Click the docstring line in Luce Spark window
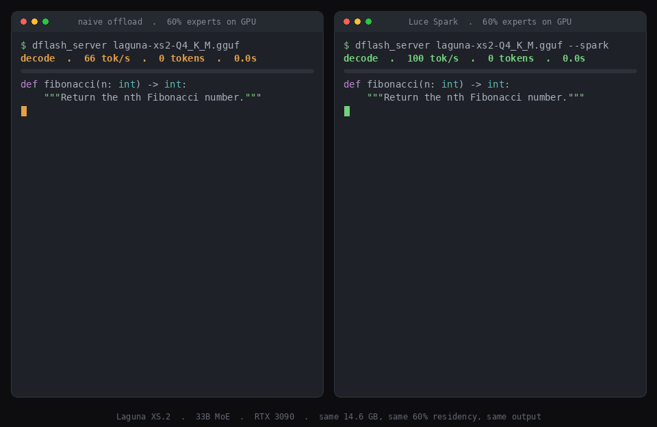Viewport: 657px width, 427px height. 476,97
